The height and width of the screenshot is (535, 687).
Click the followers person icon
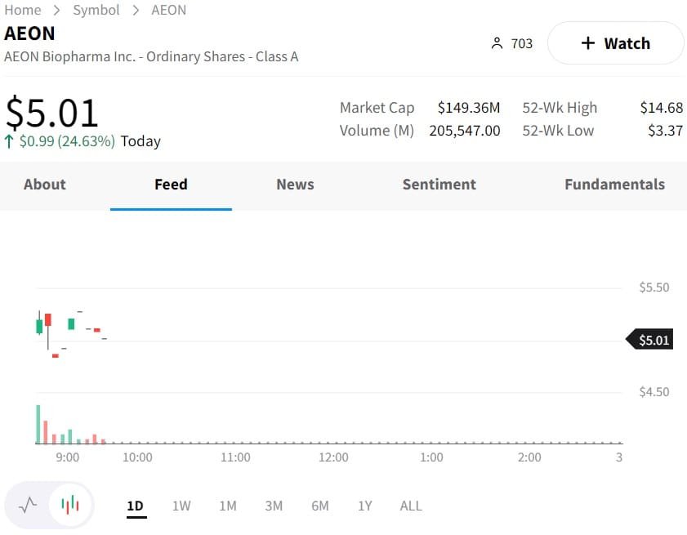point(497,43)
